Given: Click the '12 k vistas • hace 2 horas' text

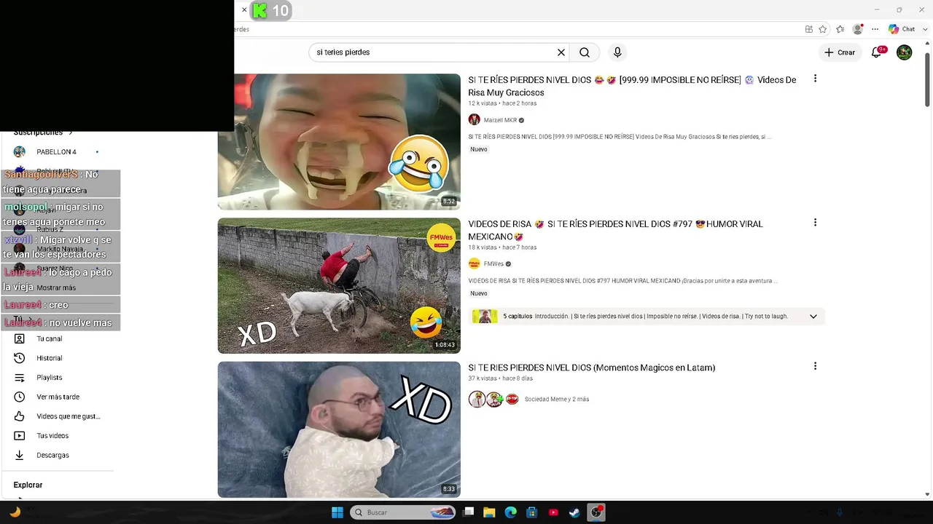Looking at the screenshot, I should [x=502, y=103].
